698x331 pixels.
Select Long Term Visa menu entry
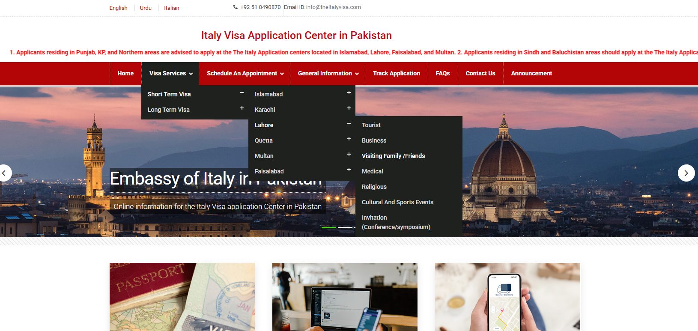pyautogui.click(x=169, y=110)
